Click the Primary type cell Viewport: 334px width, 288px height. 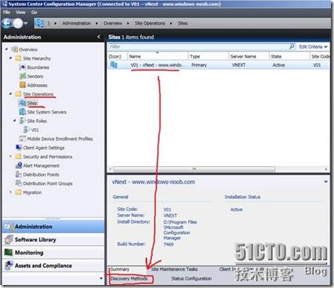(199, 65)
